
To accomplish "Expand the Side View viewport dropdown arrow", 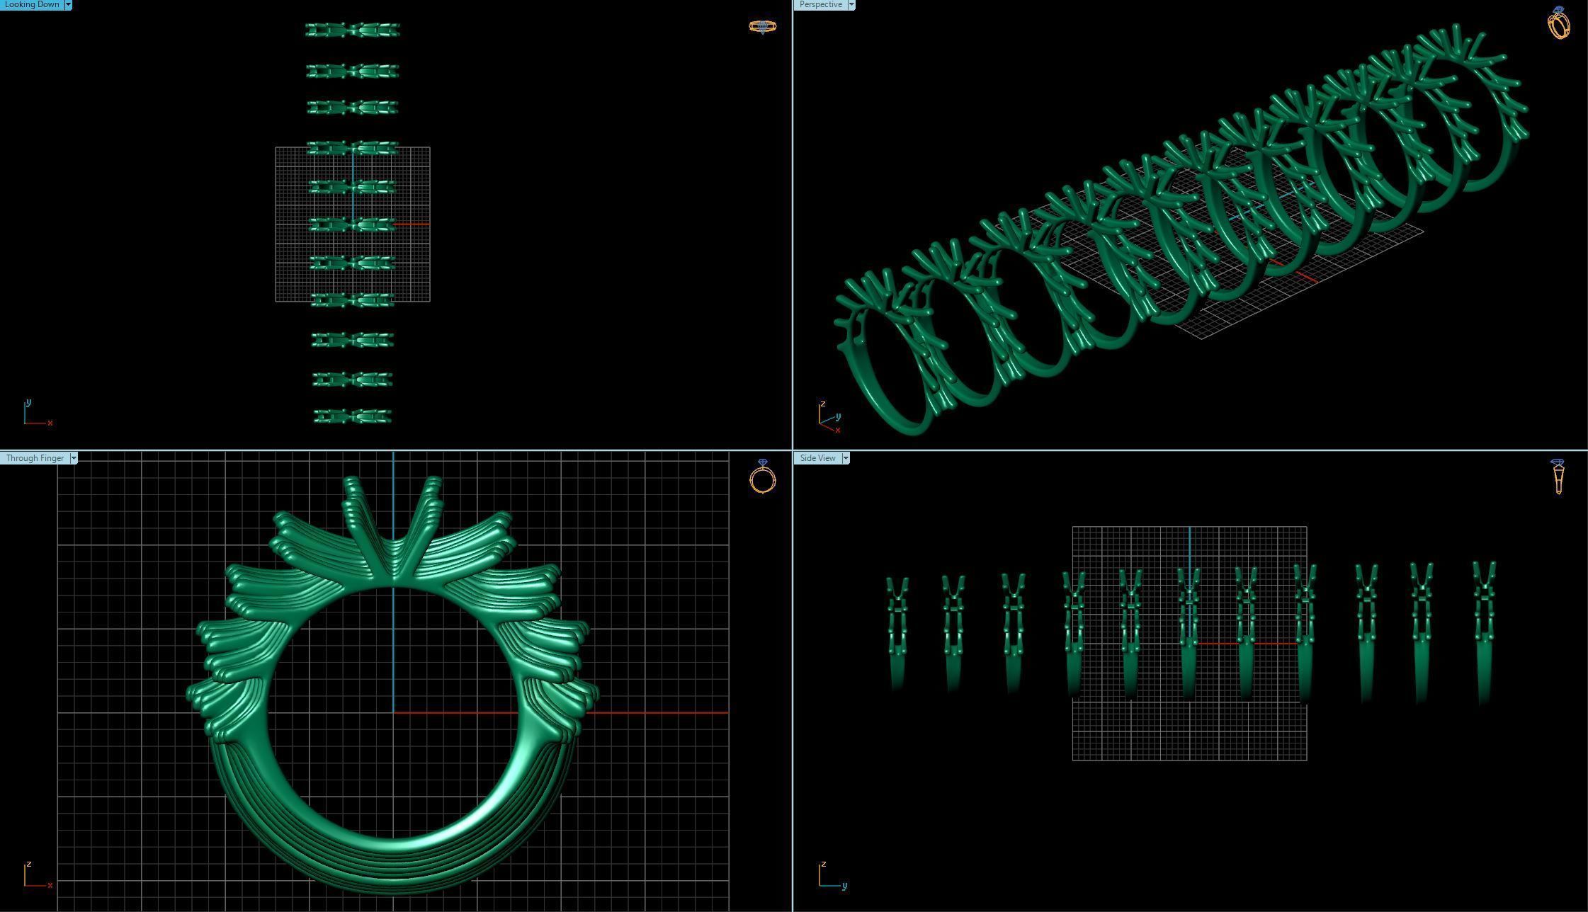I will pyautogui.click(x=845, y=458).
